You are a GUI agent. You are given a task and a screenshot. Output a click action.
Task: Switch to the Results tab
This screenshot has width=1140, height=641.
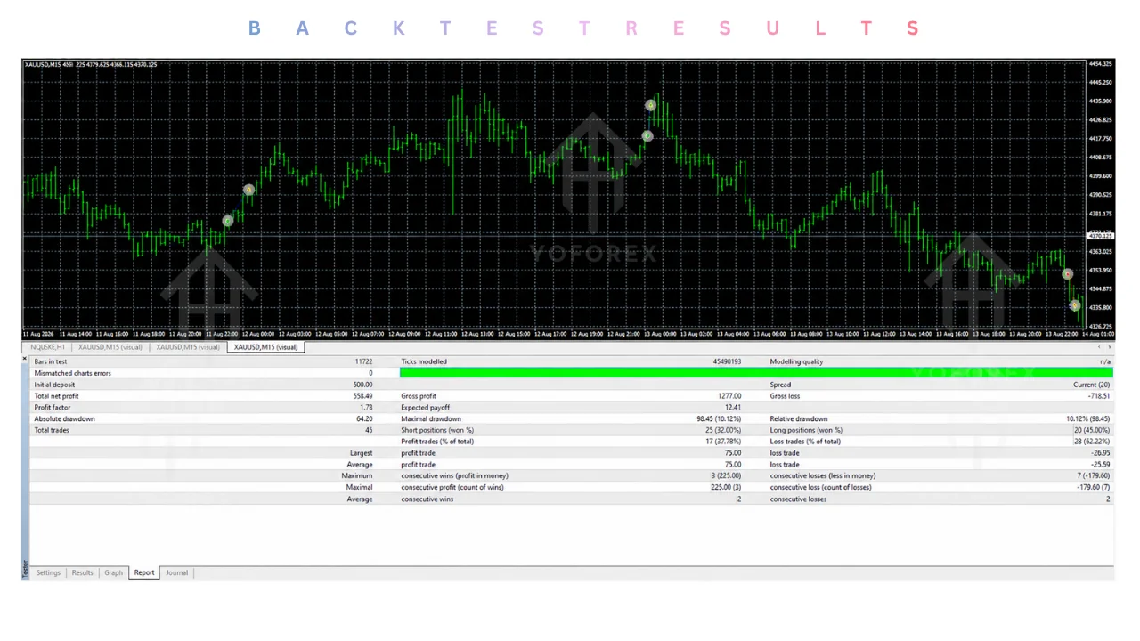(x=82, y=572)
